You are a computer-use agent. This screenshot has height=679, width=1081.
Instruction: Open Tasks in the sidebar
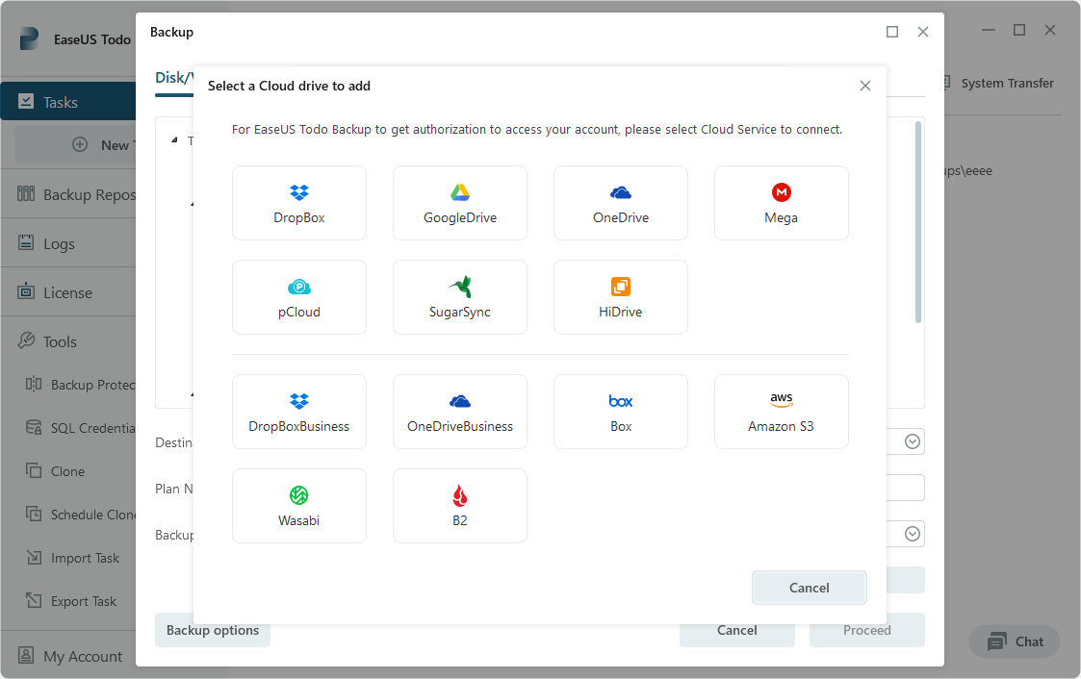tap(68, 102)
